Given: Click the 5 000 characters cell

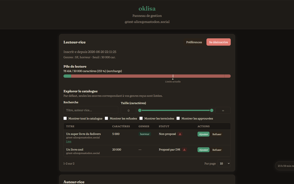Looking at the screenshot, I should (x=116, y=134).
